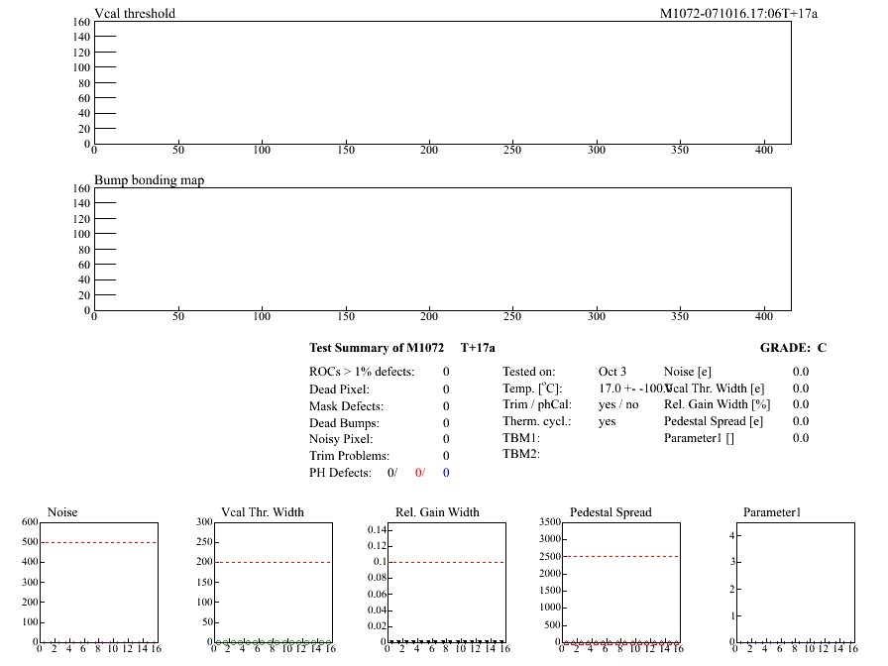The image size is (888, 666).
Task: Click the 'yes / no' Trim / phCal value
Action: click(x=618, y=405)
